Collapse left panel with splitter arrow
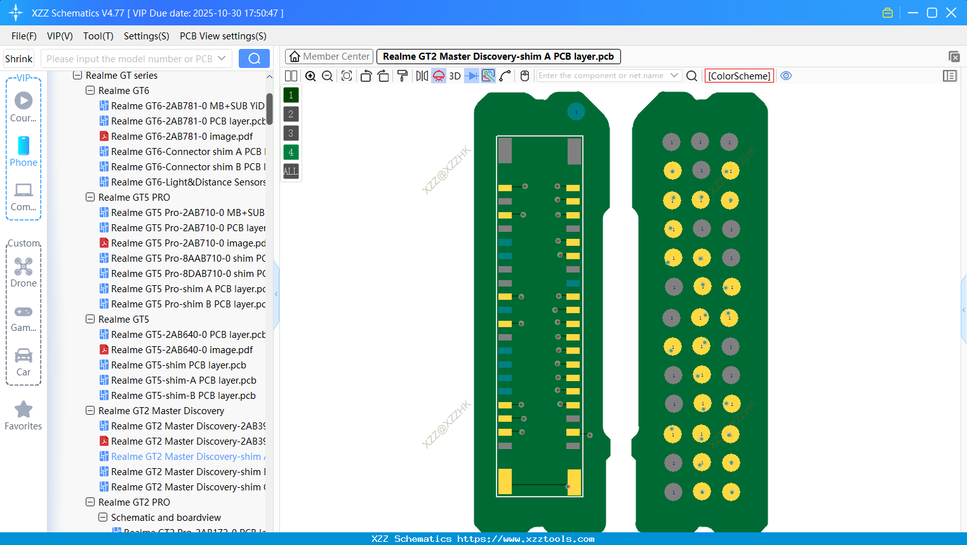 [276, 294]
